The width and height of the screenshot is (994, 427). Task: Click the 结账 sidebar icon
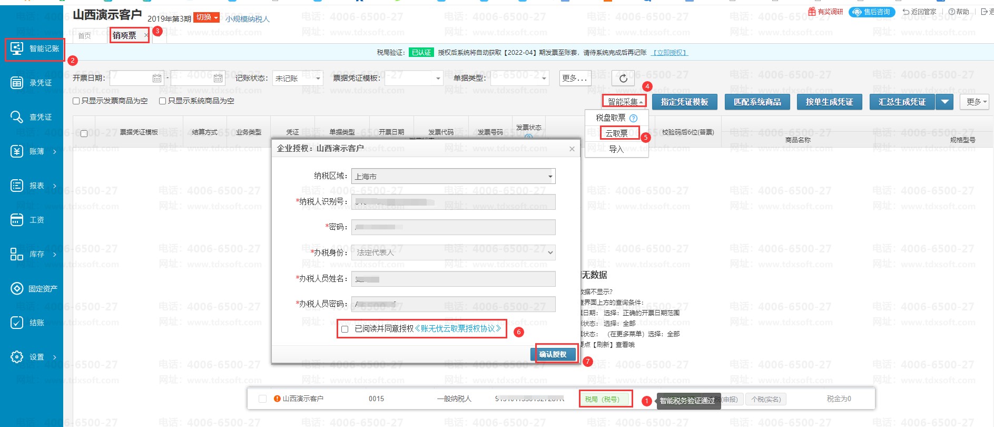click(17, 323)
